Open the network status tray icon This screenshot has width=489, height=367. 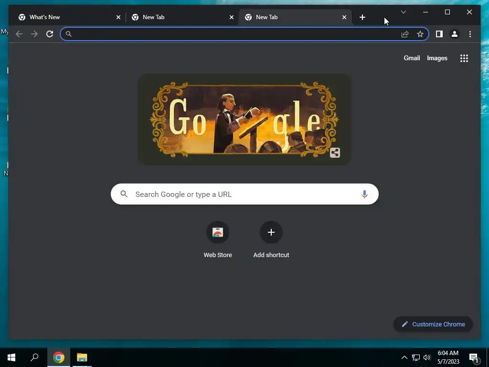pos(416,357)
